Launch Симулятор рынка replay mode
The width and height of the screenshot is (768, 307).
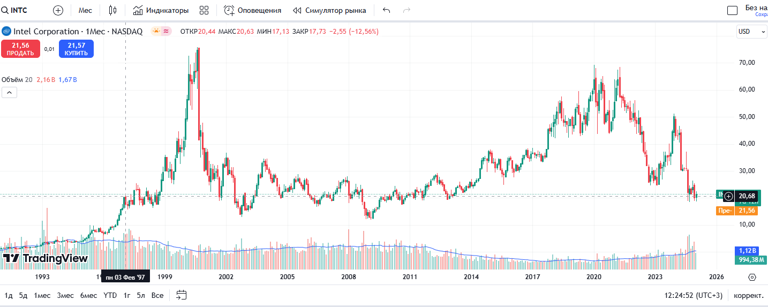[x=330, y=10]
